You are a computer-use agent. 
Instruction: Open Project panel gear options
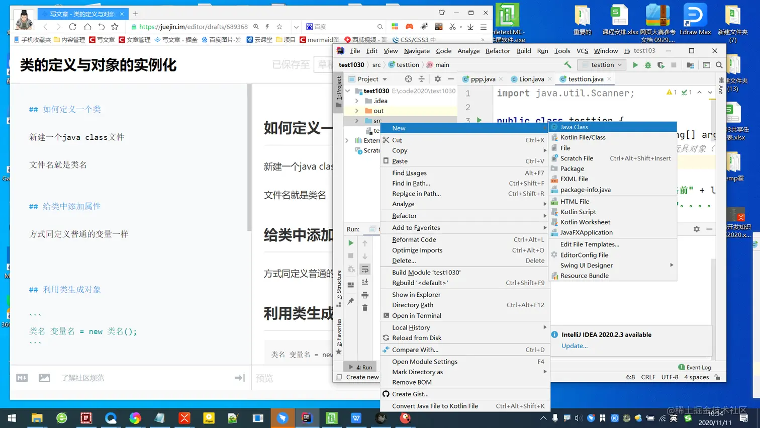point(438,79)
